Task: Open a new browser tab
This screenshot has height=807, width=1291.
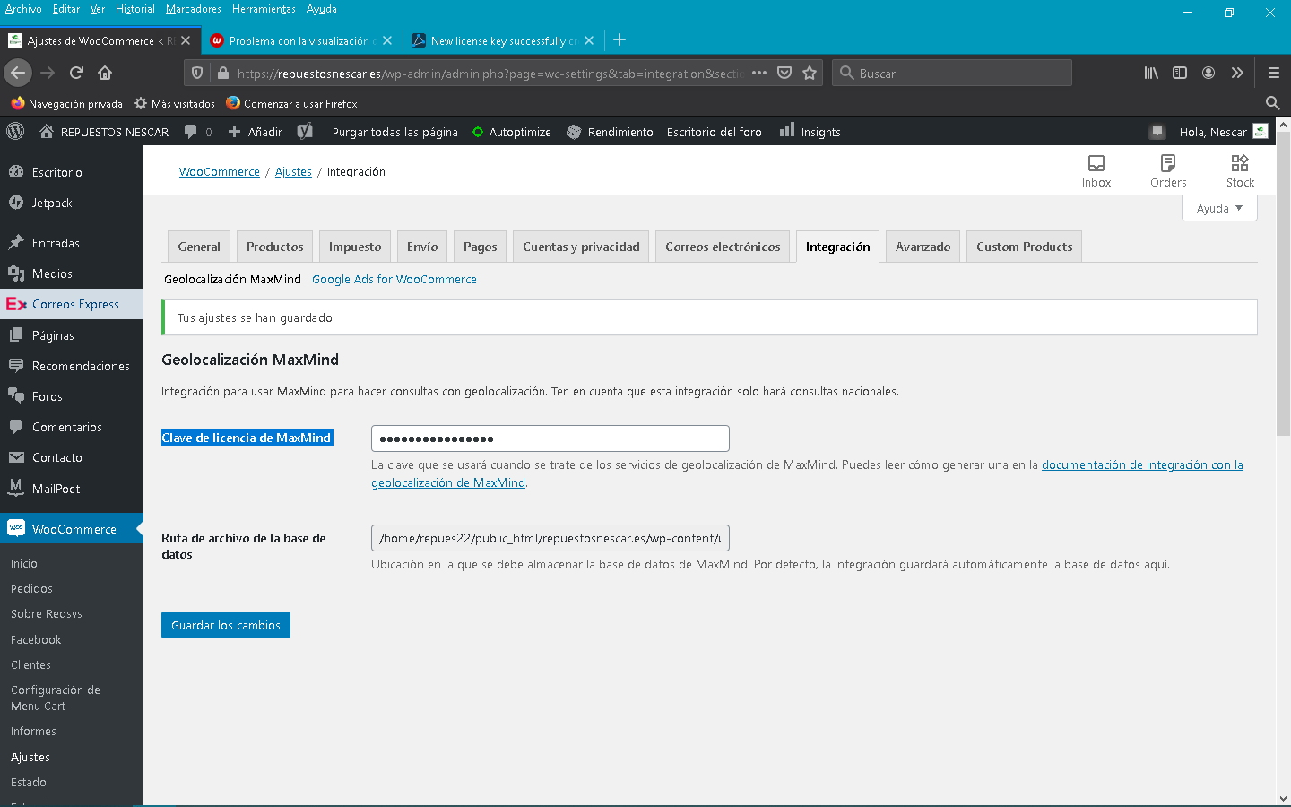Action: 620,39
